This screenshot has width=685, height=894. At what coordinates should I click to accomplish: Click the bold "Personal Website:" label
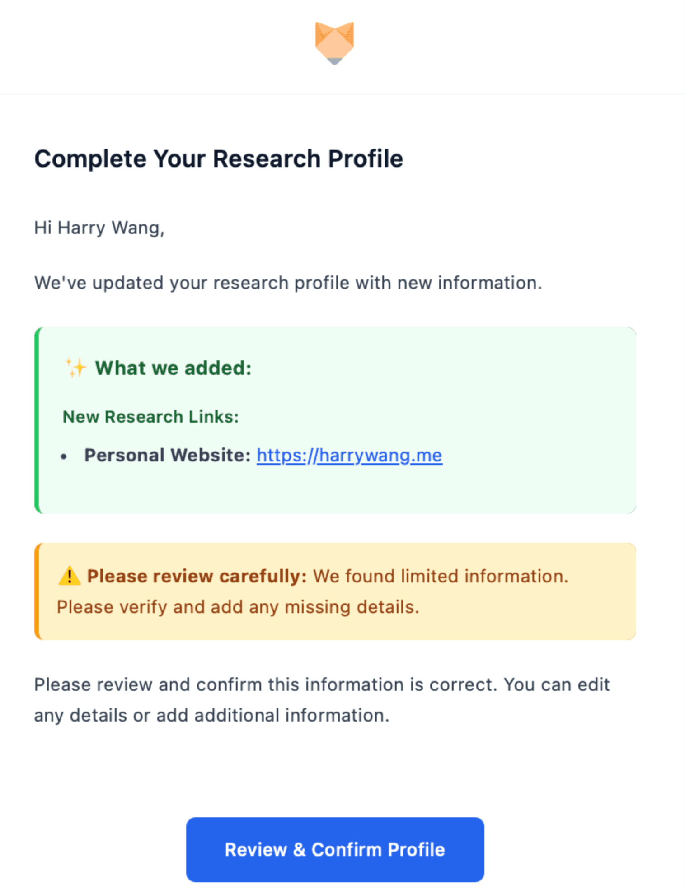pos(168,455)
